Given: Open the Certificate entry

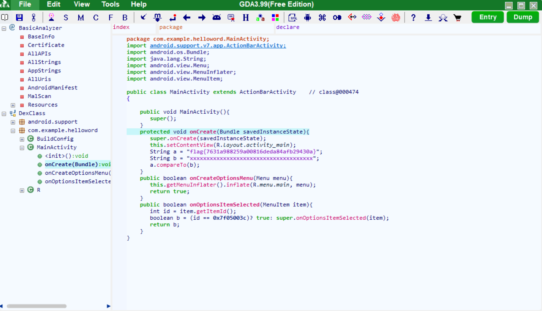Looking at the screenshot, I should (x=46, y=45).
